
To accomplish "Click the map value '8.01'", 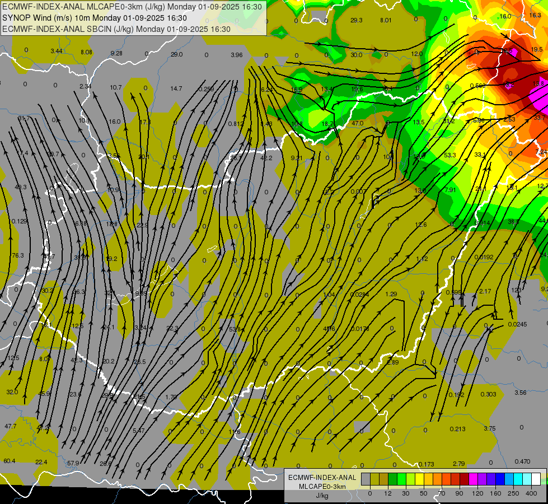I will [x=386, y=20].
